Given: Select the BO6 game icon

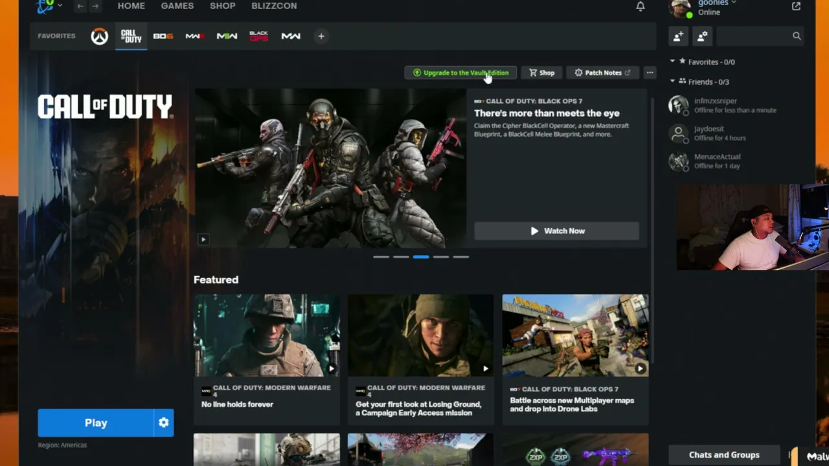Looking at the screenshot, I should (x=163, y=36).
